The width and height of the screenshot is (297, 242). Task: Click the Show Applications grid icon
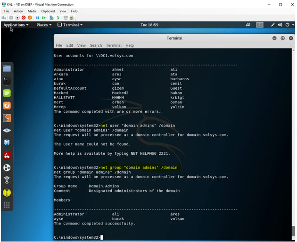click(x=7, y=205)
